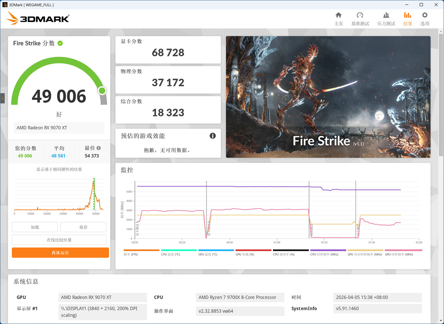Click the info icon beside 最佳 score
This screenshot has height=324, width=444.
(x=98, y=147)
